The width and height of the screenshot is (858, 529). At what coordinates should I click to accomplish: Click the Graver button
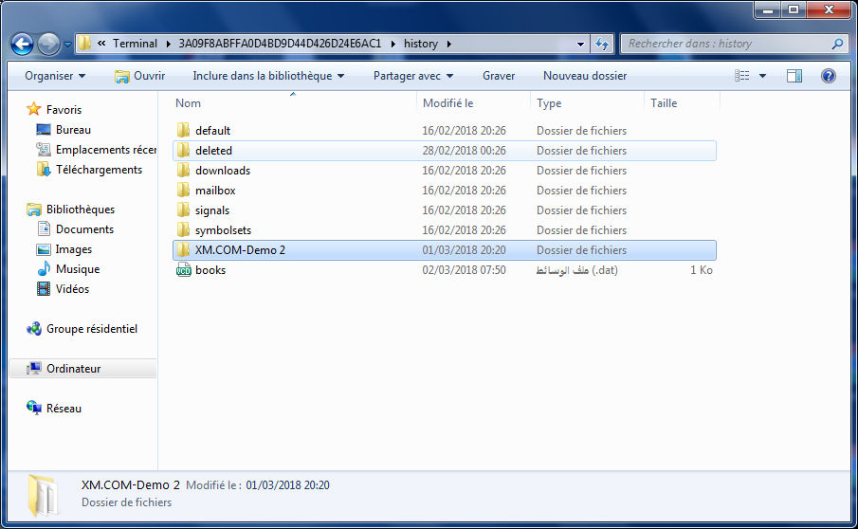499,76
